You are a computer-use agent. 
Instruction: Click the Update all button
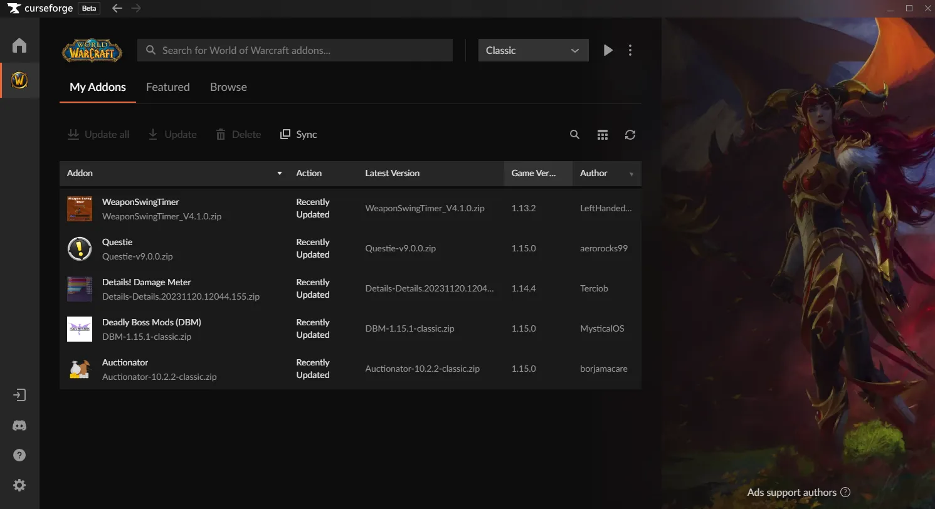pos(98,134)
